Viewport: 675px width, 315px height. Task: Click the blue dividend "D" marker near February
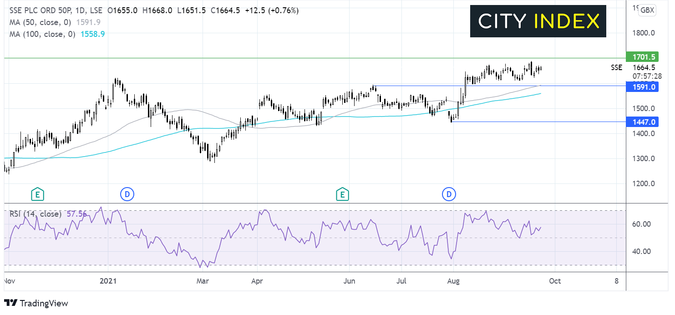pyautogui.click(x=127, y=194)
